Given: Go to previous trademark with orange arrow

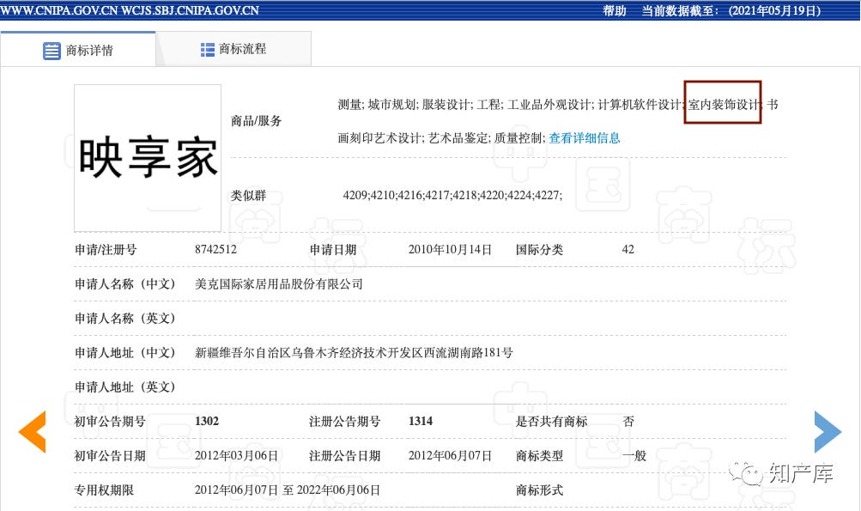Looking at the screenshot, I should (32, 432).
